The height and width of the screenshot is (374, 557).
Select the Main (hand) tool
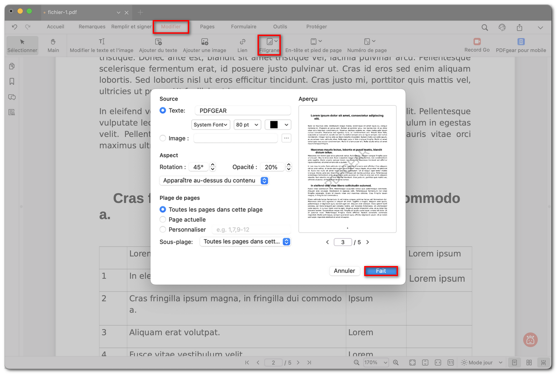tap(53, 45)
